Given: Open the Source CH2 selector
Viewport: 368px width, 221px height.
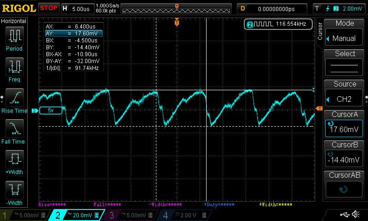Looking at the screenshot, I should tap(345, 94).
